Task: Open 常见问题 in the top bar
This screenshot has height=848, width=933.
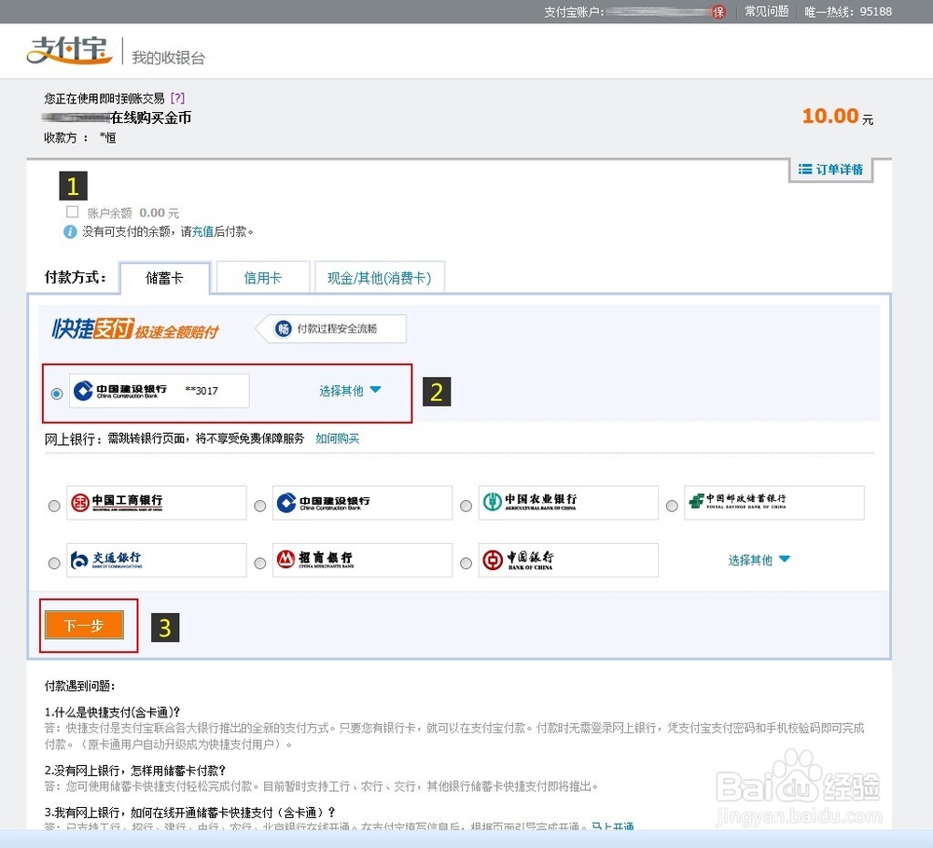Action: point(767,11)
